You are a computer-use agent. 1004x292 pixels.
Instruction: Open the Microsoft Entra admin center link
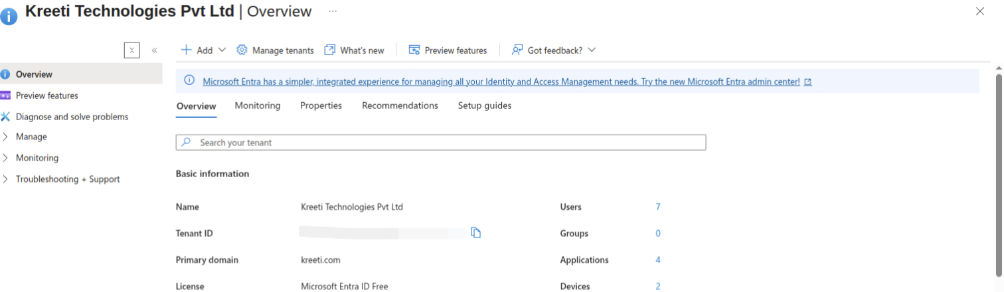[x=501, y=82]
